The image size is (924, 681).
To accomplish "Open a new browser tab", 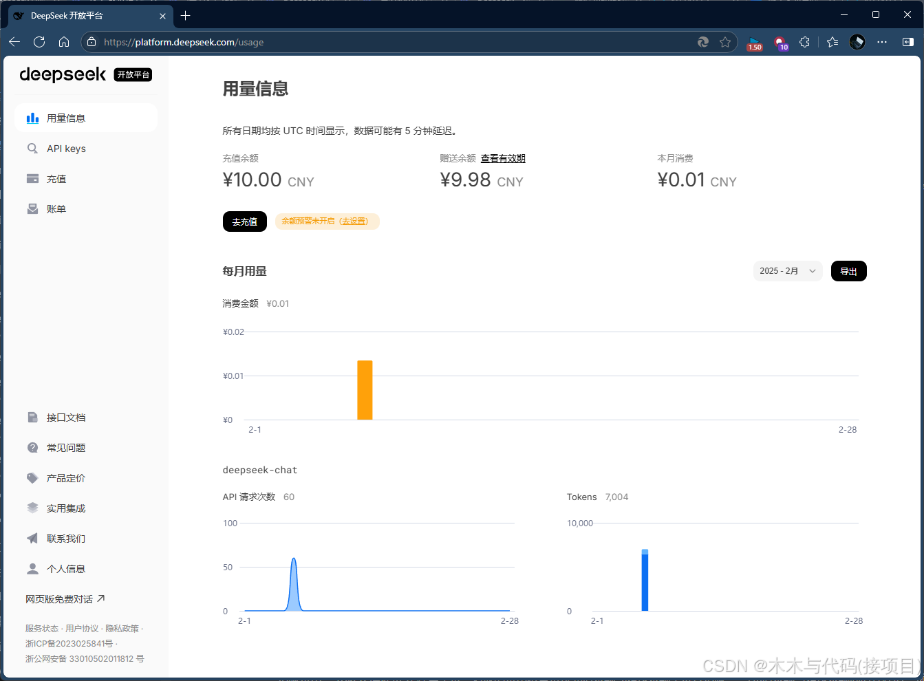I will (x=185, y=15).
